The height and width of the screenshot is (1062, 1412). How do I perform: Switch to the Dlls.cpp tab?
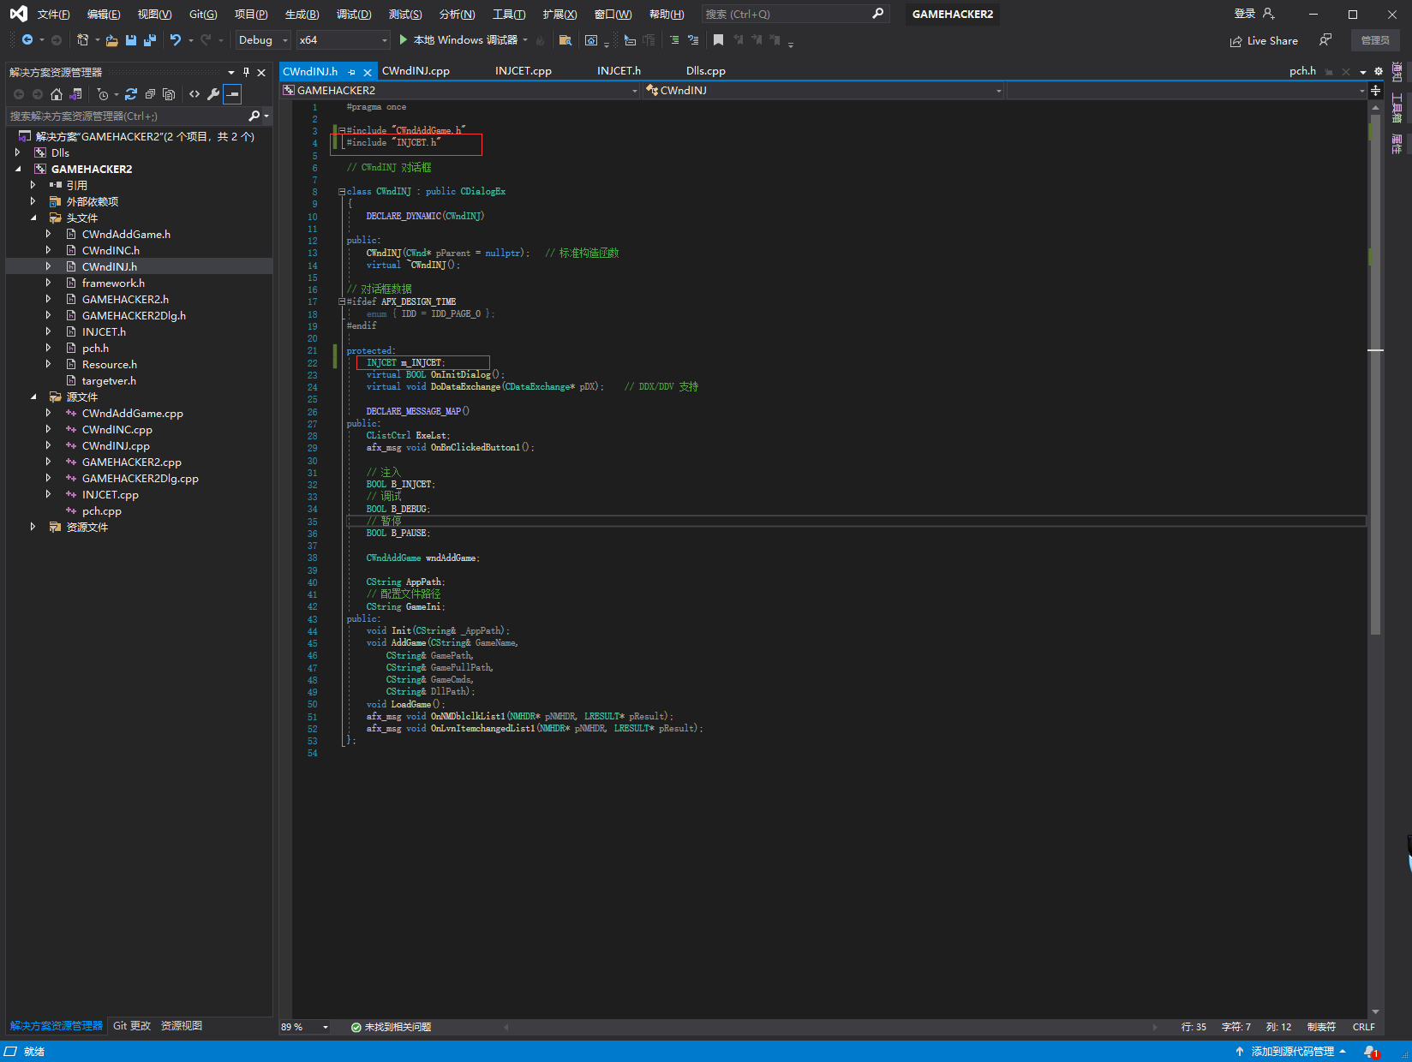pos(705,71)
